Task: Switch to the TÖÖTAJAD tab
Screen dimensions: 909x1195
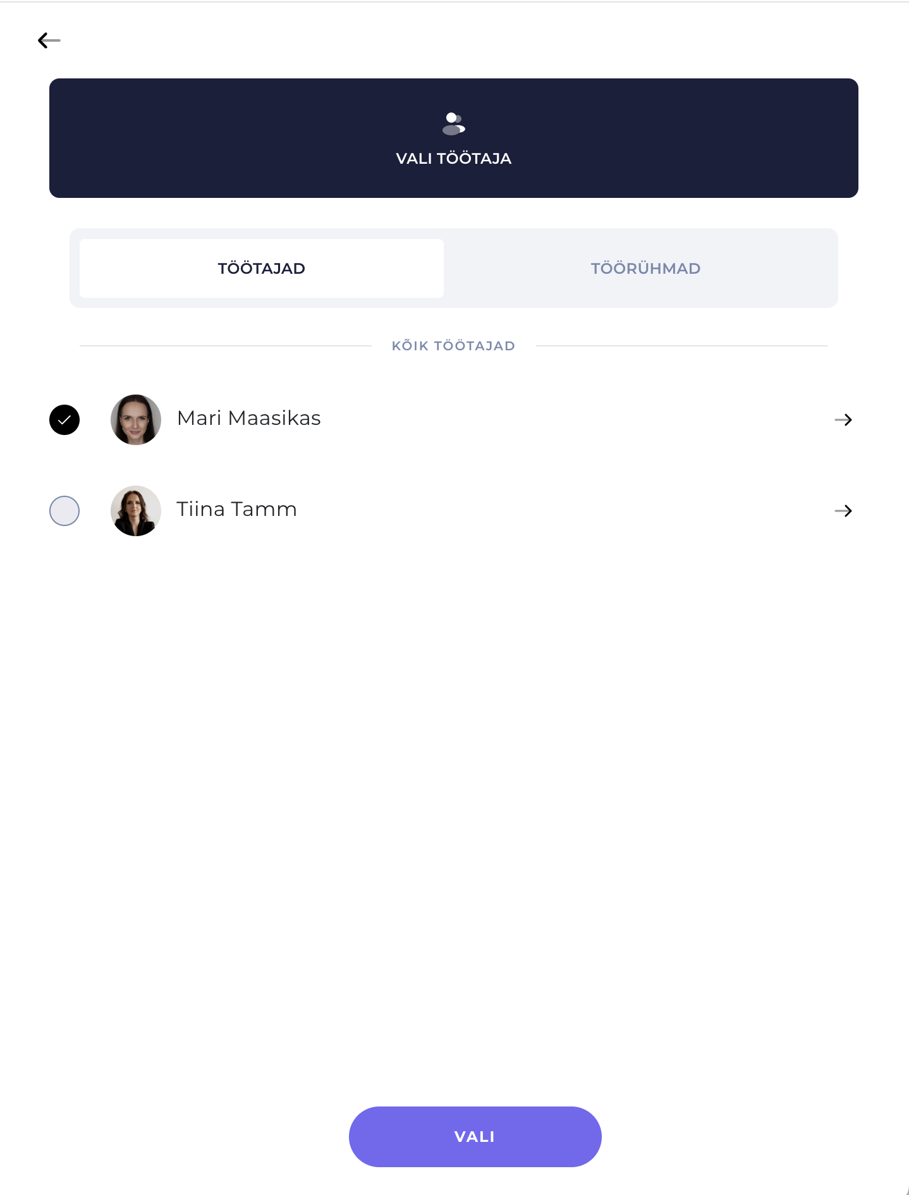Action: 262,268
